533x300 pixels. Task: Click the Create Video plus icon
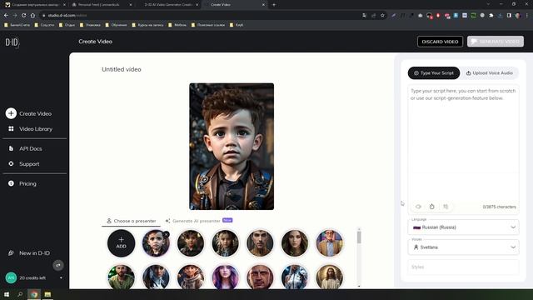coord(11,113)
